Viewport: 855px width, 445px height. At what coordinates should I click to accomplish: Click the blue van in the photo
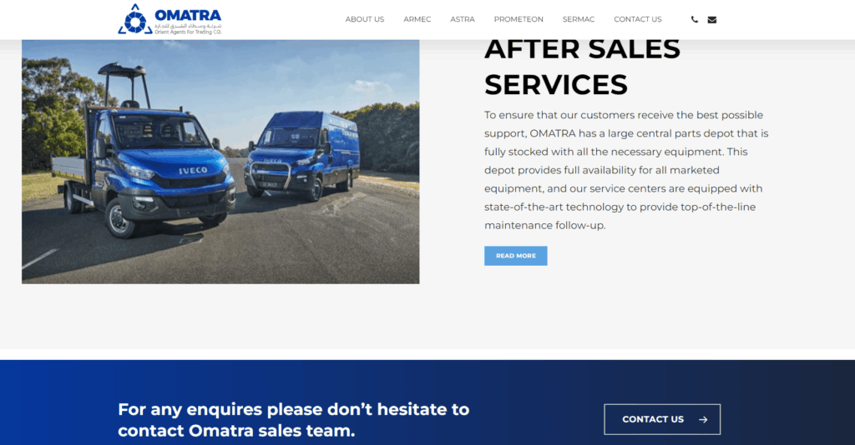[301, 154]
